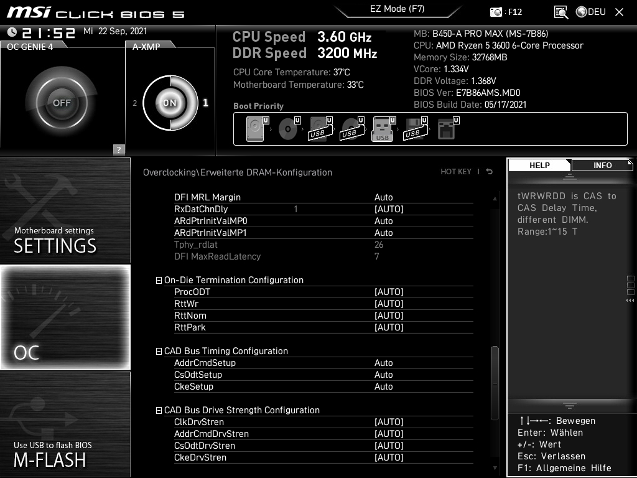
Task: Click the back arrow next to HOT KEY
Action: point(489,171)
